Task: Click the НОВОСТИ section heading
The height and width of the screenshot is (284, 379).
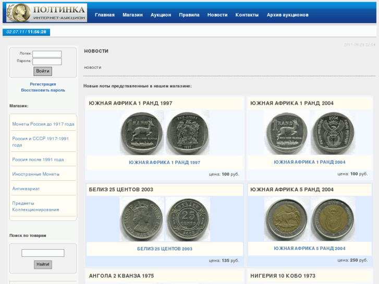Action: [x=96, y=51]
